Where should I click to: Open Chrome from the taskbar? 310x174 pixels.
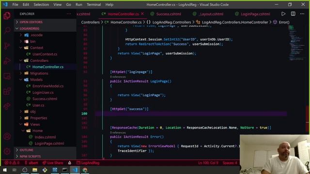click(85, 170)
